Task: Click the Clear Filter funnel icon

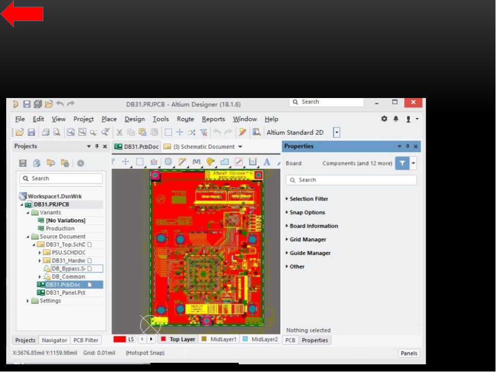Action: 204,132
